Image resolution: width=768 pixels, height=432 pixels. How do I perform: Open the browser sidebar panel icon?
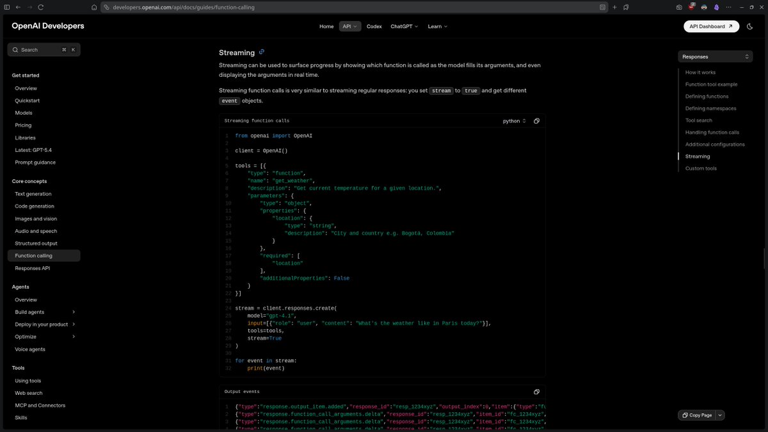(x=6, y=7)
